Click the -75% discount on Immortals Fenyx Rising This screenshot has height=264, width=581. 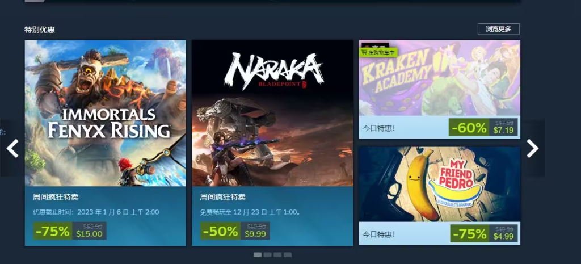[53, 231]
